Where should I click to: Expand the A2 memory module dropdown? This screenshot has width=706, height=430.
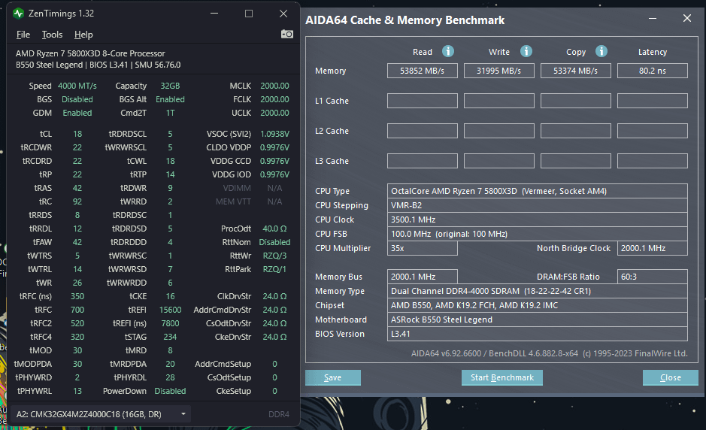(x=102, y=413)
